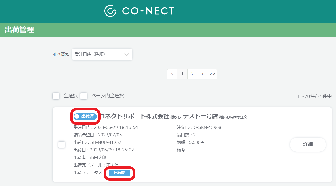The image size is (336, 186).
Task: Click the 受注日時：2023-06-29 18:16:54 text
Action: click(106, 127)
